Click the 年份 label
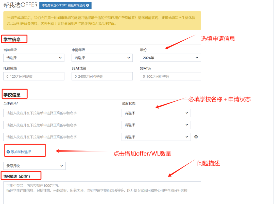This screenshot has width=274, height=204. (143, 50)
